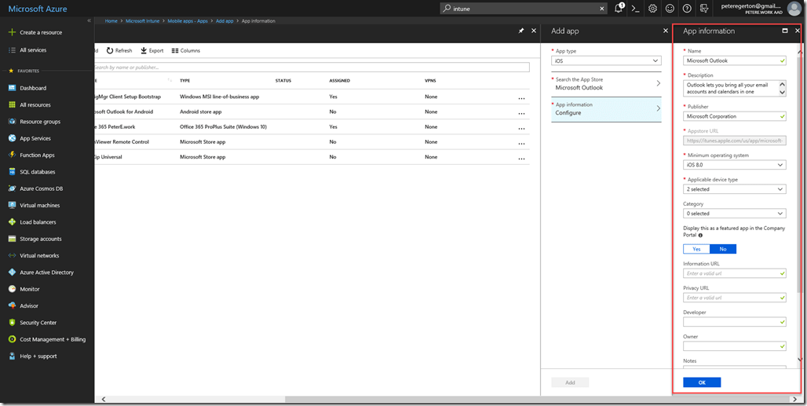Export the apps list
807x406 pixels.
click(x=152, y=50)
